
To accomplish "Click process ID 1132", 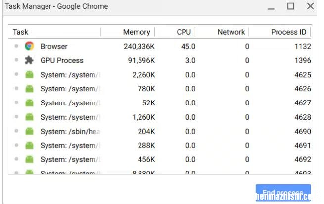I will pyautogui.click(x=303, y=47).
